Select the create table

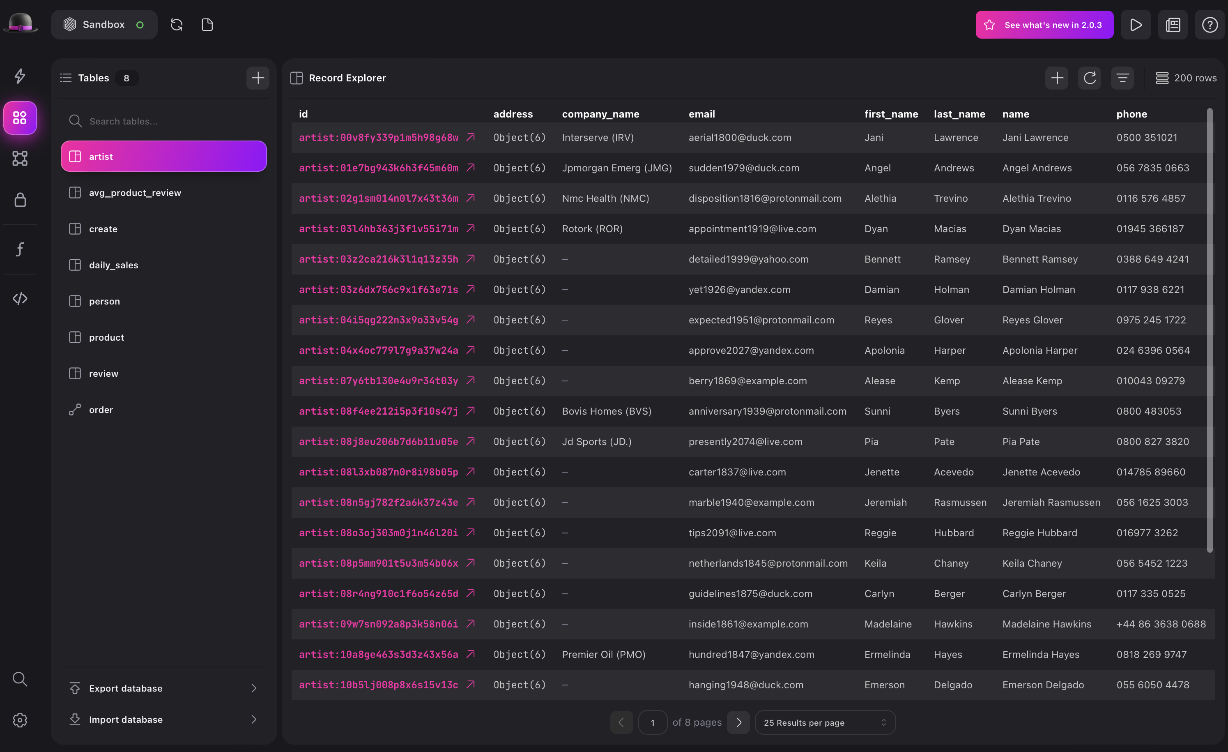[163, 229]
